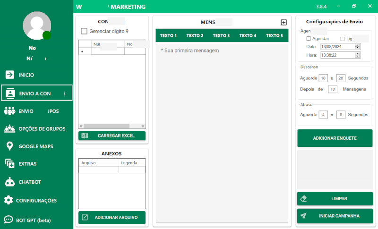Toggle the Lig checkbox
Viewport: 378px width, 229px height.
(342, 39)
